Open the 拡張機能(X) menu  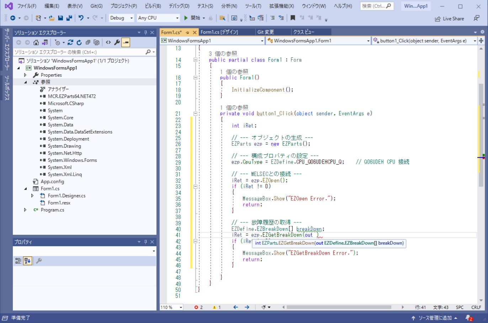(x=281, y=6)
